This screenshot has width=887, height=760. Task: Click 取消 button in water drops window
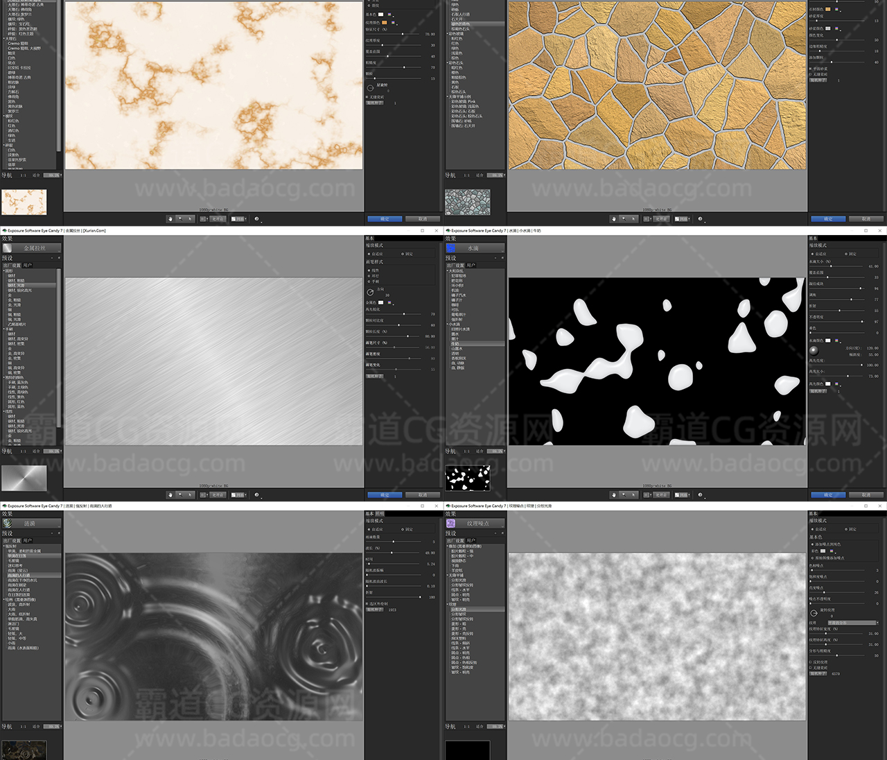tap(866, 494)
